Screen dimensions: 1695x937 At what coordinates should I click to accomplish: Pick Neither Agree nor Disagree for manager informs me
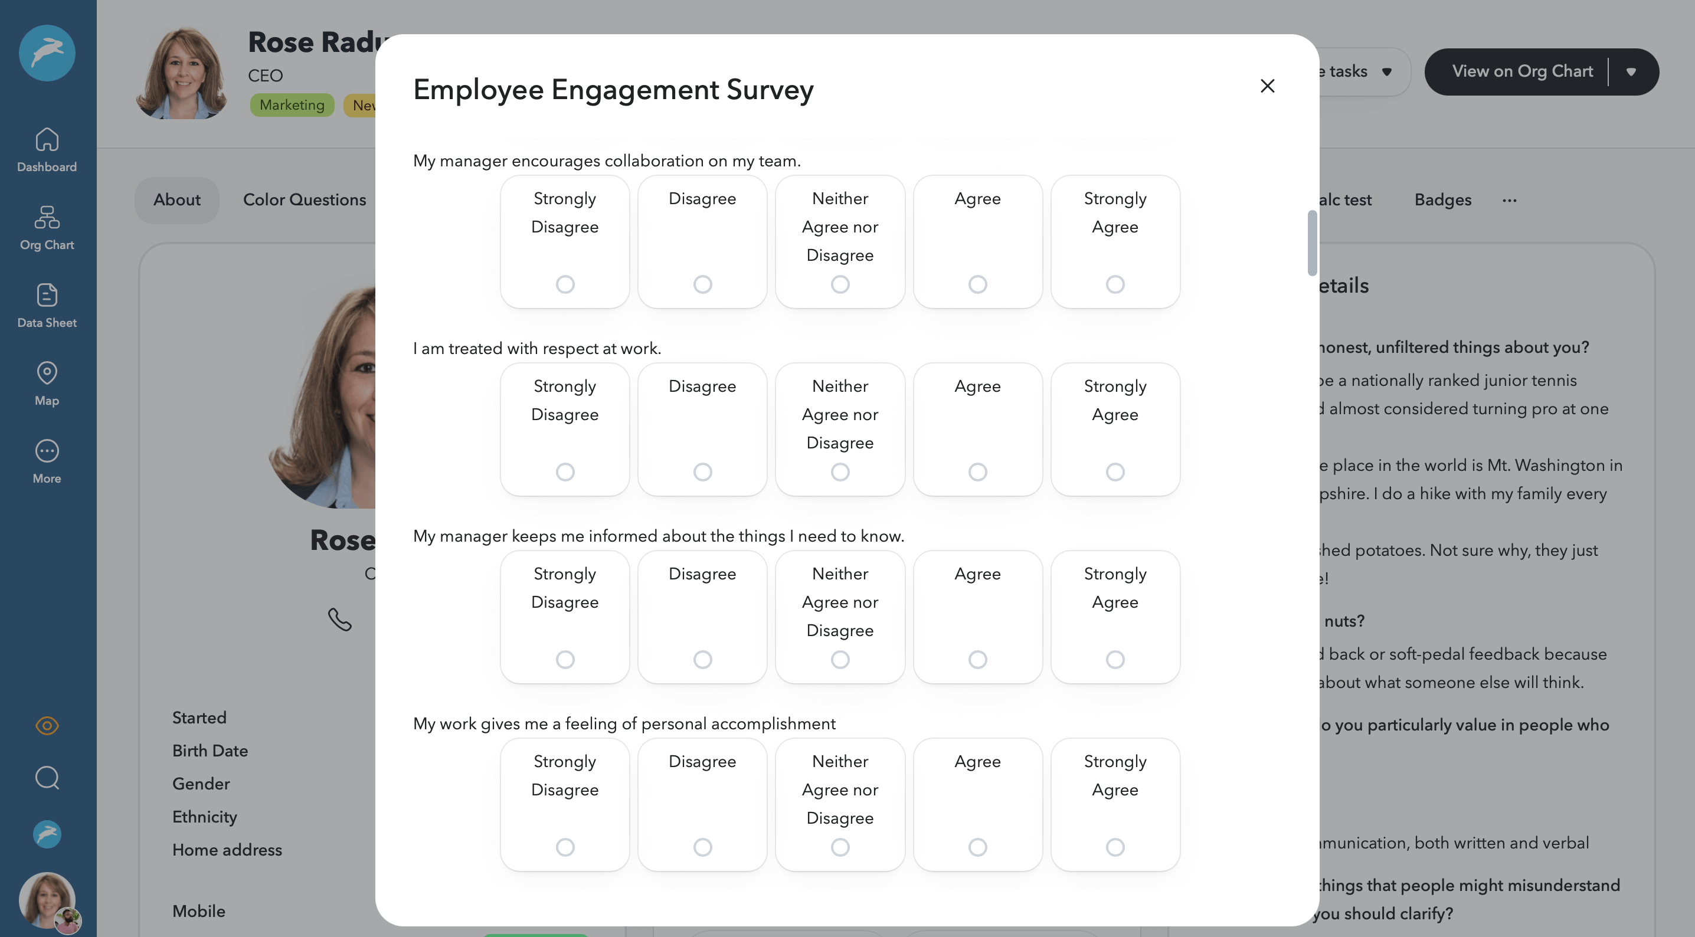tap(840, 659)
